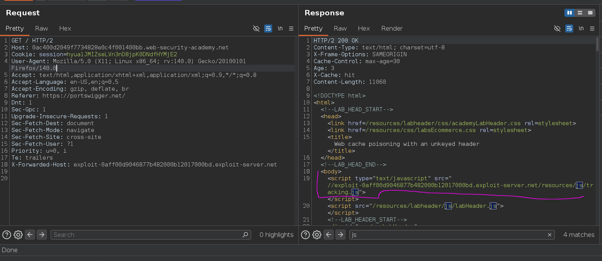Click the Response vertical scrollbar thumb
602x261 pixels.
click(x=597, y=44)
